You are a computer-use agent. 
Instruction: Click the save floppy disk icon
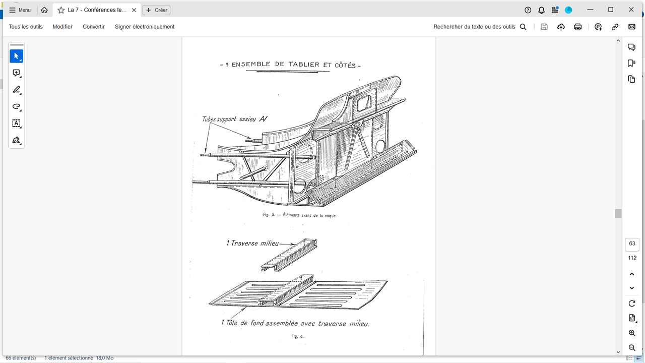[x=544, y=27]
